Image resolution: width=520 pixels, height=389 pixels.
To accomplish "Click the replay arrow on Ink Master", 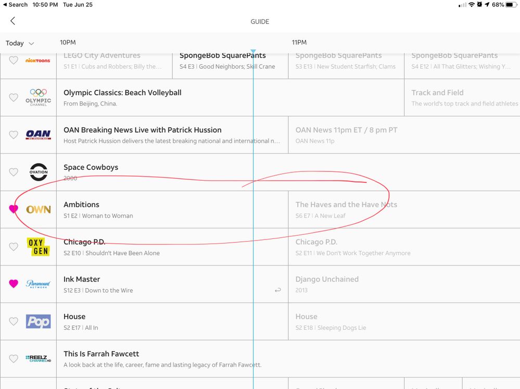I will (278, 290).
